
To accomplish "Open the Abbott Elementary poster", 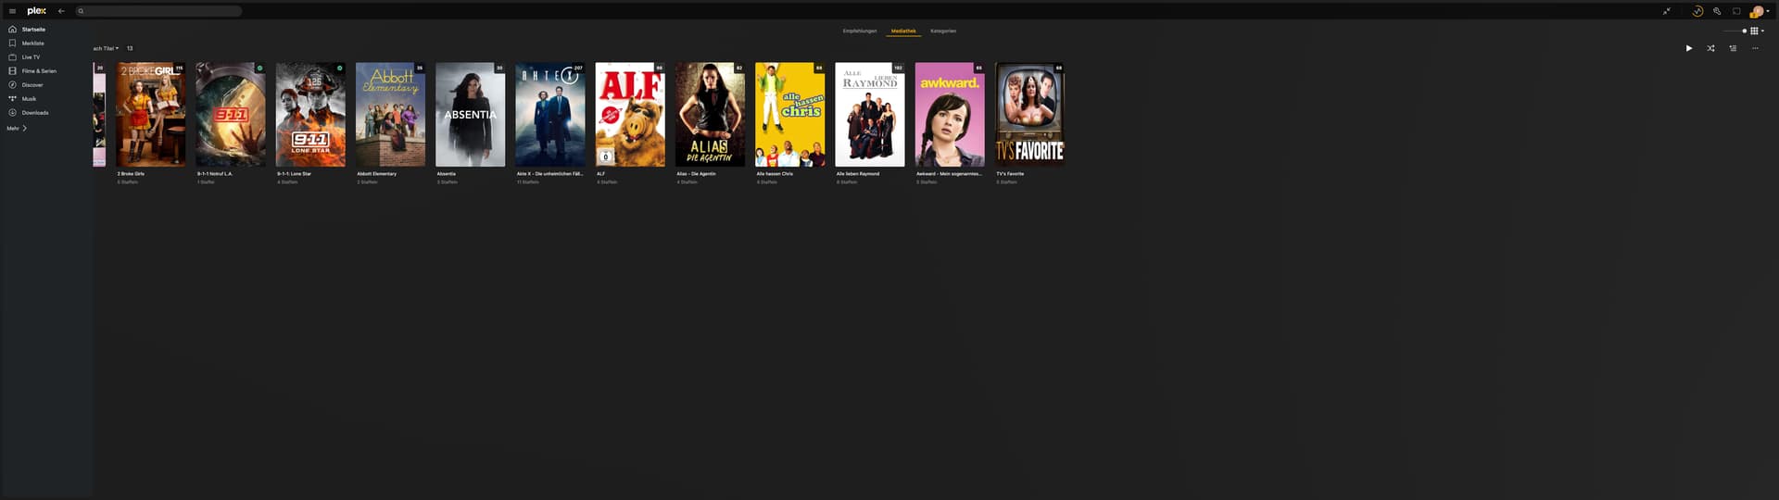I will pyautogui.click(x=390, y=115).
